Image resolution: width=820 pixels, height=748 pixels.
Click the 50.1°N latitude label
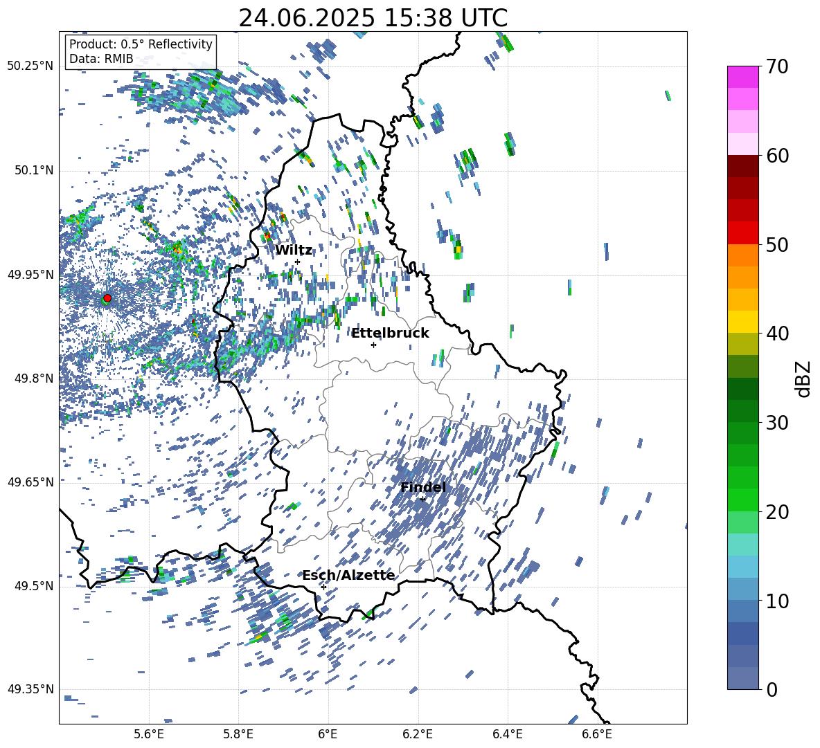pyautogui.click(x=34, y=171)
